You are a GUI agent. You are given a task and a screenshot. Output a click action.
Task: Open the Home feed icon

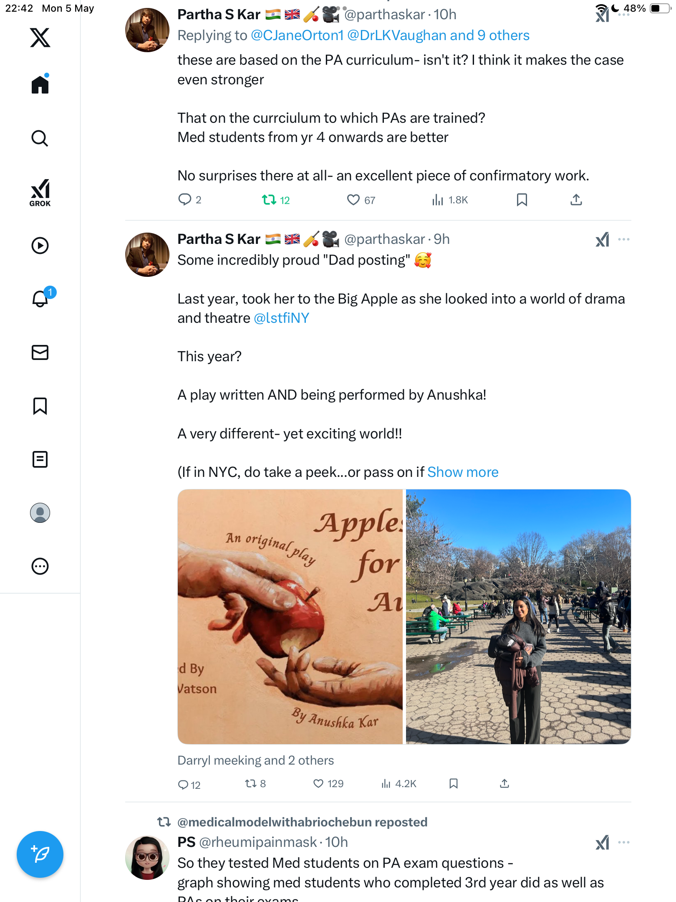40,84
